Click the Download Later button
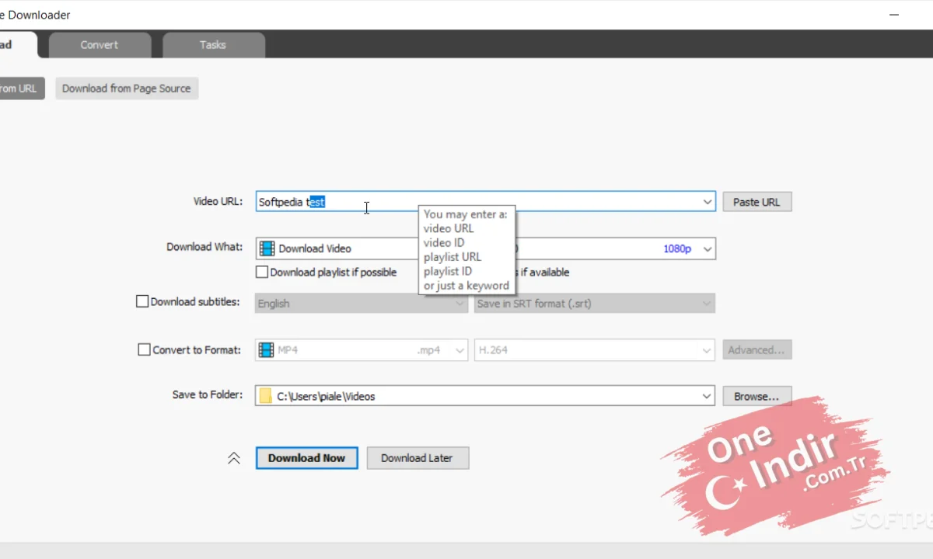 tap(418, 458)
